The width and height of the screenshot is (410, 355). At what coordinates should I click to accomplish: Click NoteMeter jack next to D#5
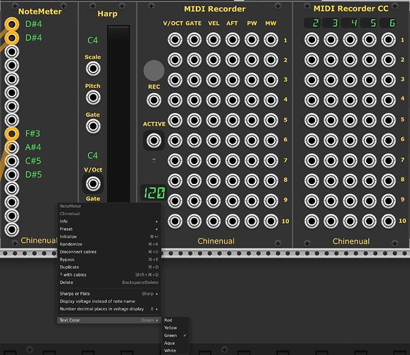pyautogui.click(x=12, y=175)
